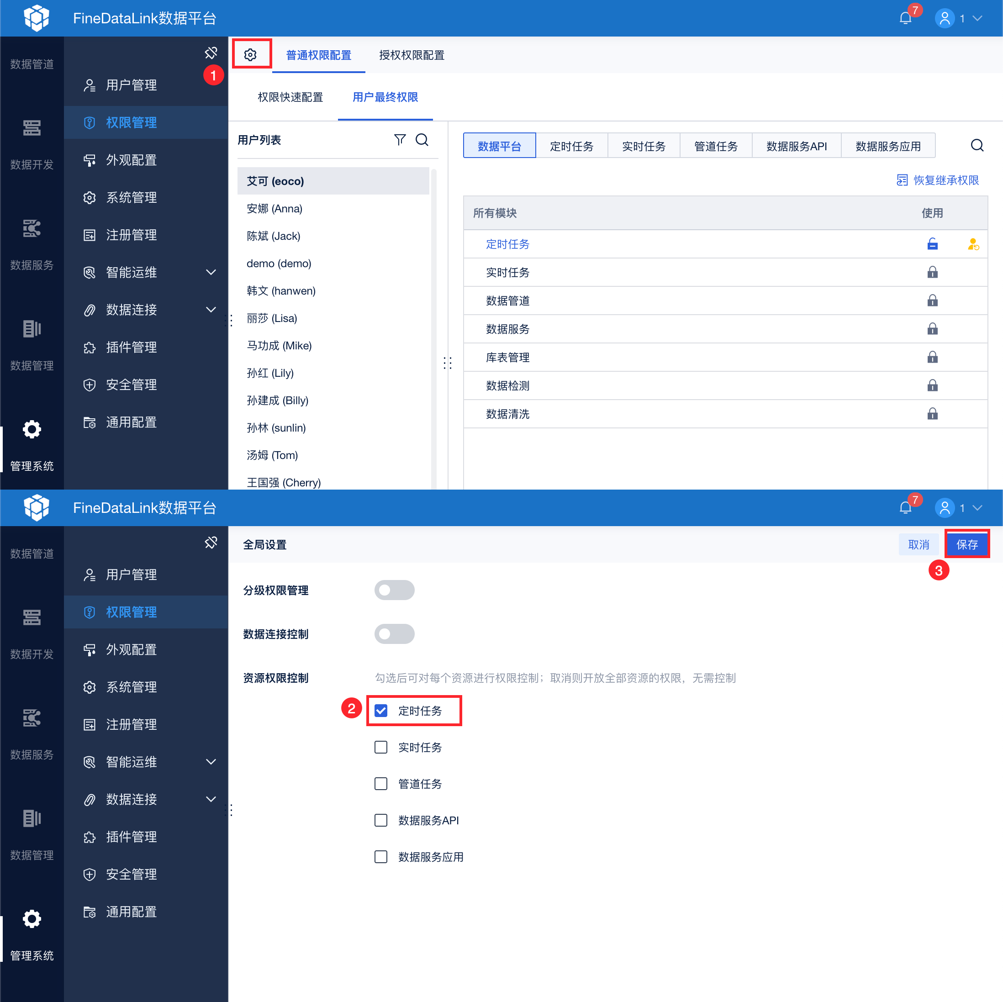Click search icon right of 数据服务应用 tab
The width and height of the screenshot is (1003, 1002).
(977, 145)
